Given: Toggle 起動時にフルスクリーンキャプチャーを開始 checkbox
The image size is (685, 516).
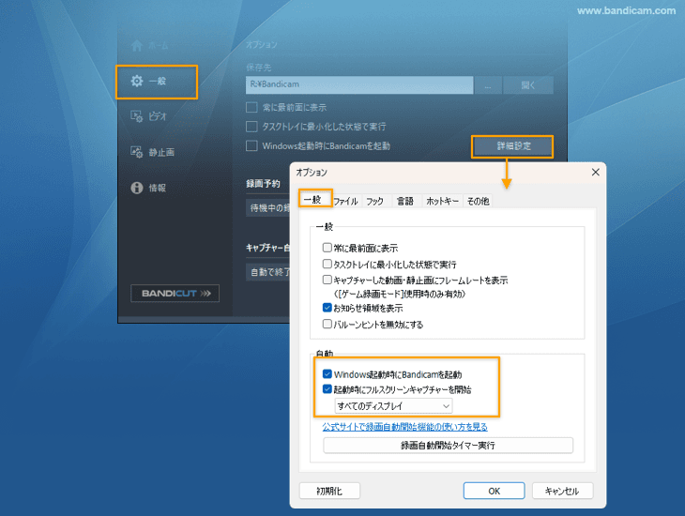Looking at the screenshot, I should coord(327,389).
